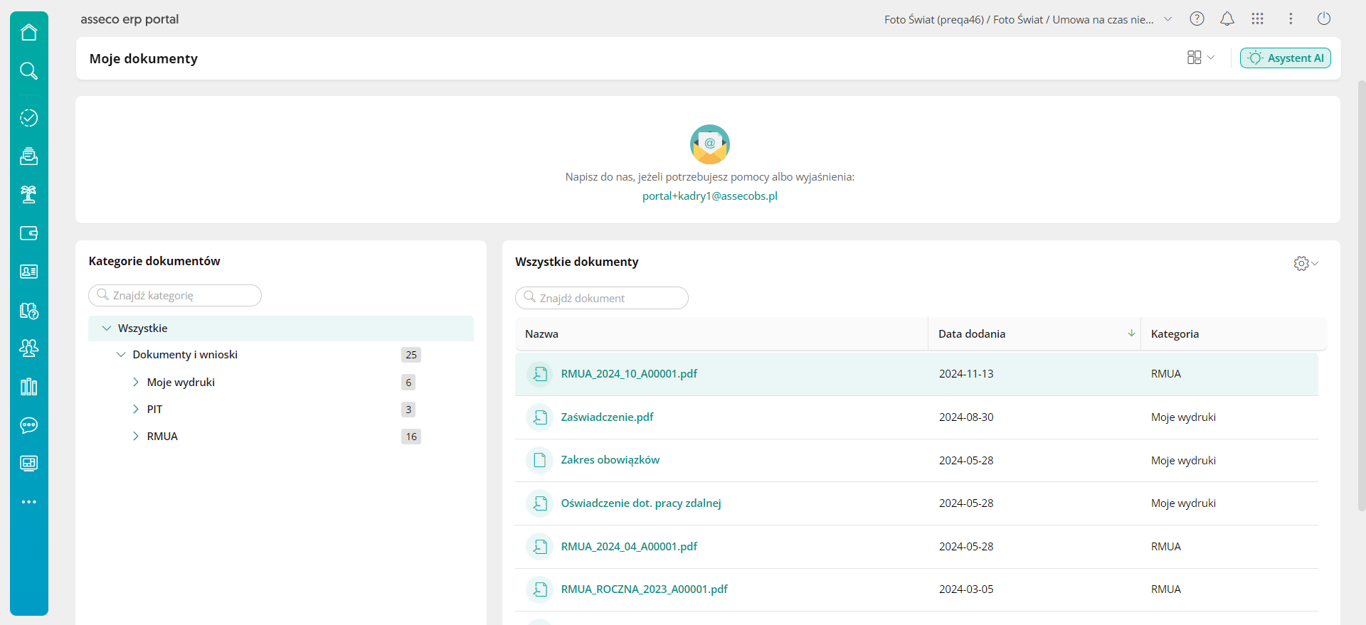This screenshot has width=1366, height=625.
Task: Open the sidebar people group icon
Action: [x=29, y=348]
